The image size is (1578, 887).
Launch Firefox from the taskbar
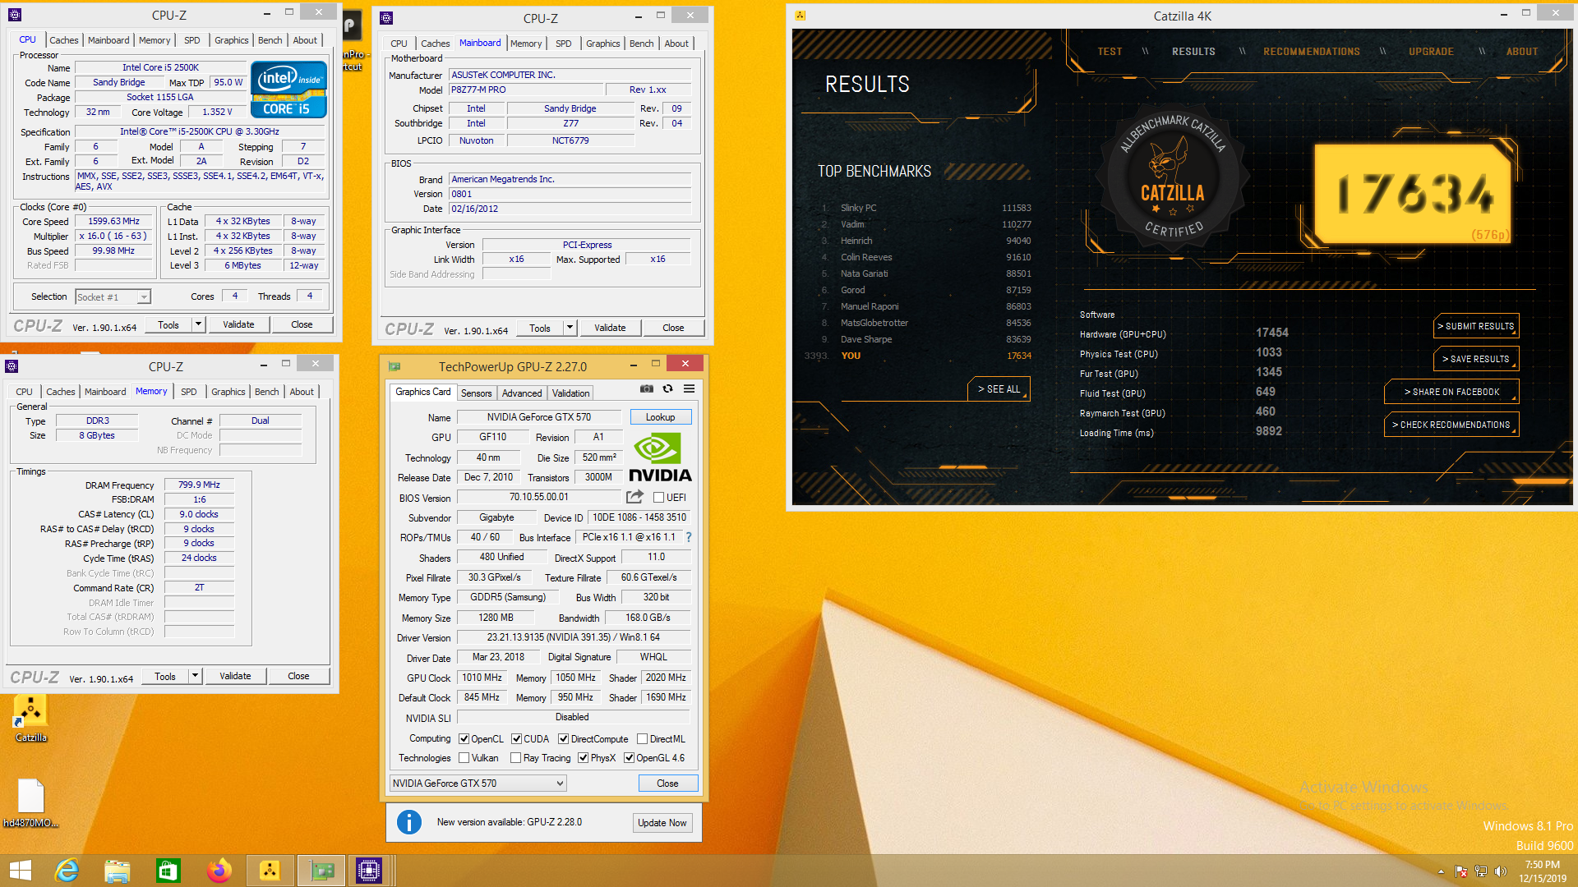point(219,871)
